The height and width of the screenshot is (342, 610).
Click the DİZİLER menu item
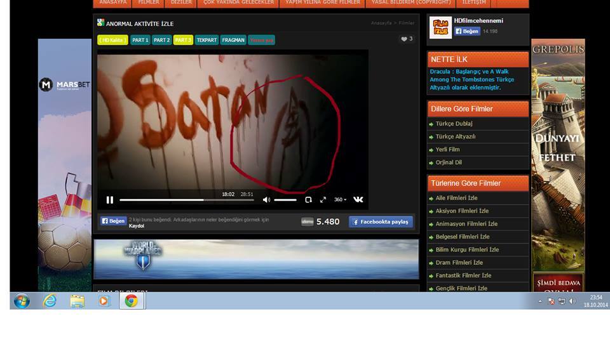[181, 3]
